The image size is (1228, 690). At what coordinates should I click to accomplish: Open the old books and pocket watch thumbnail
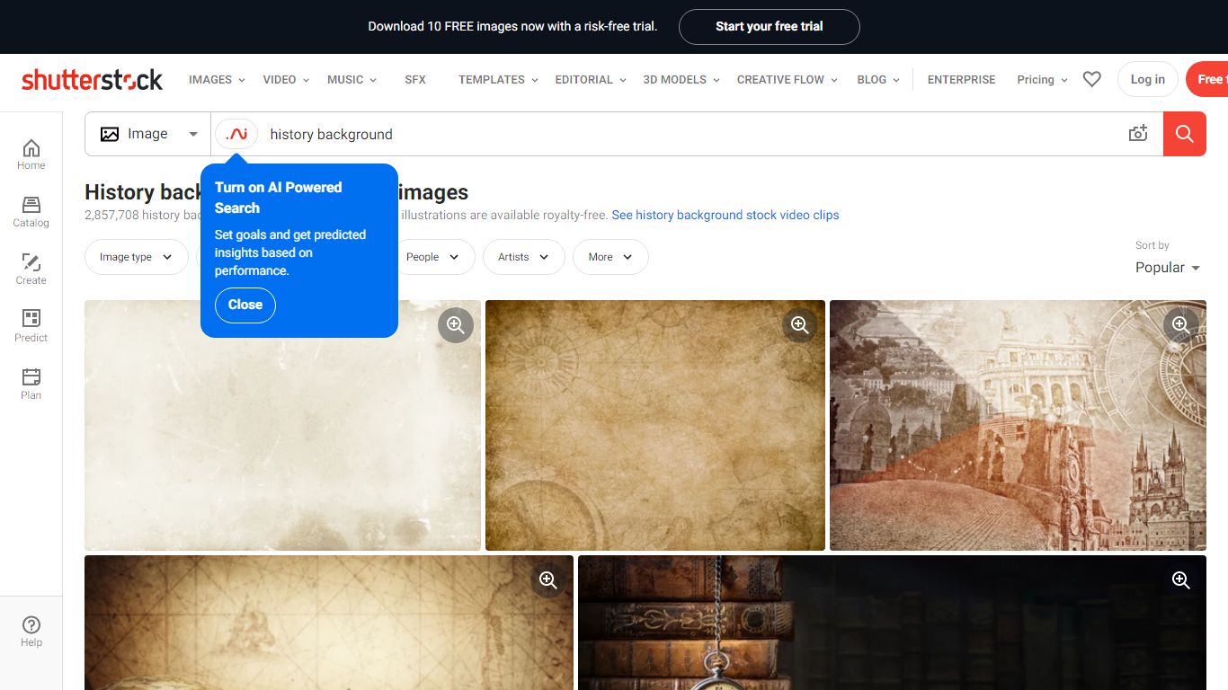coord(892,623)
